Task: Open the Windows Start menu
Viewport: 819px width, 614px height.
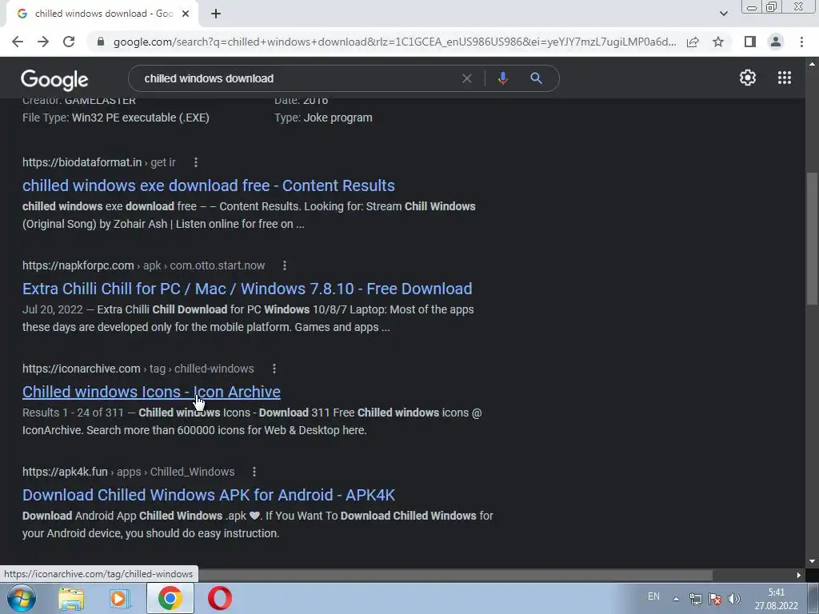Action: (21, 598)
